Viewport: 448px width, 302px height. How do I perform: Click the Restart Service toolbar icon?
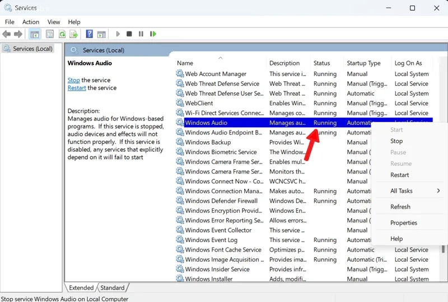point(153,34)
